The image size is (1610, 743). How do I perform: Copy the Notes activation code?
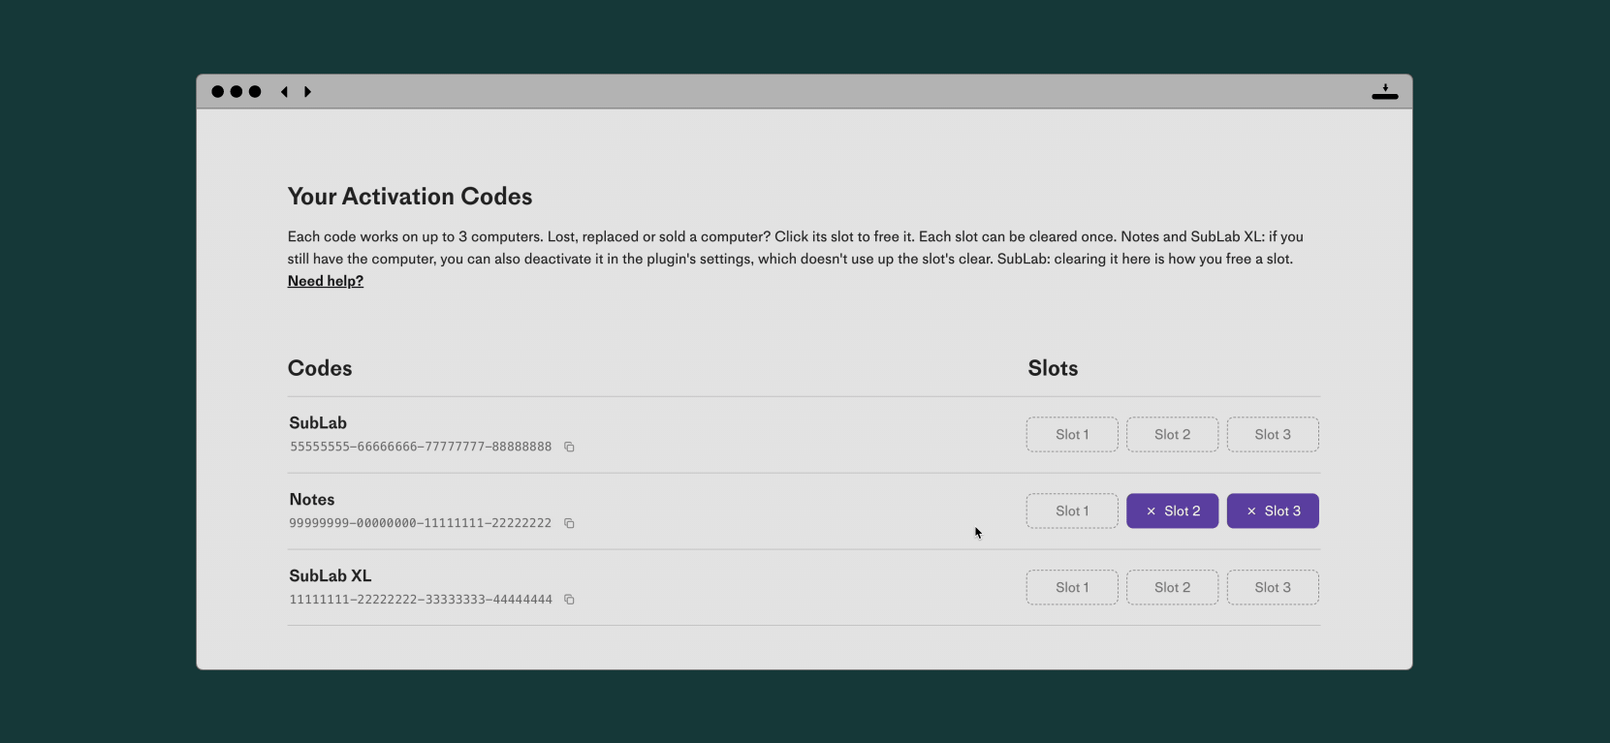pos(569,523)
